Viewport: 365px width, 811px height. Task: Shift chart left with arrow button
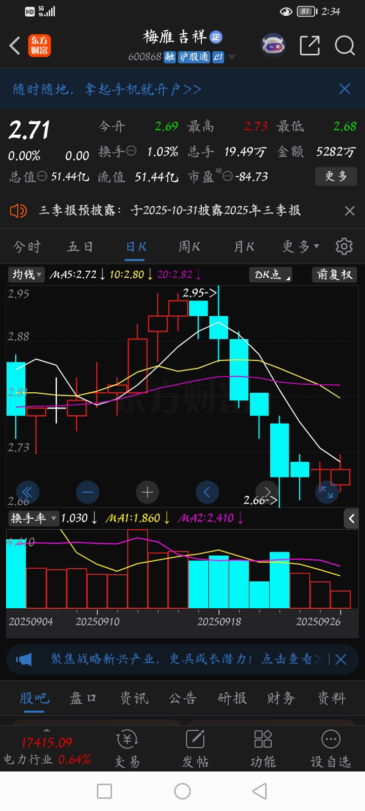coord(207,492)
